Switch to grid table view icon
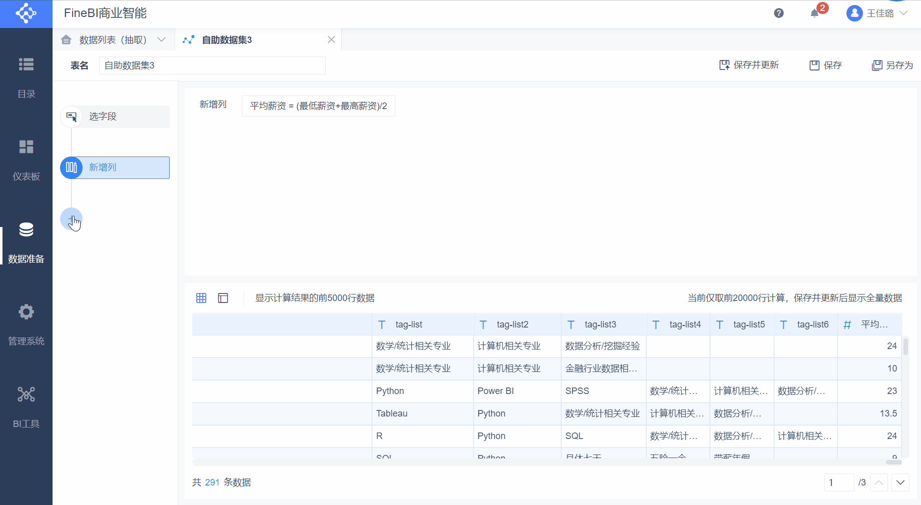 (201, 298)
